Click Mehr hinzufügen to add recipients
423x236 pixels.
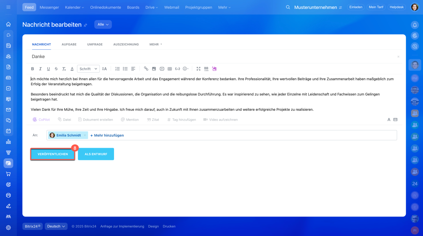pyautogui.click(x=107, y=135)
